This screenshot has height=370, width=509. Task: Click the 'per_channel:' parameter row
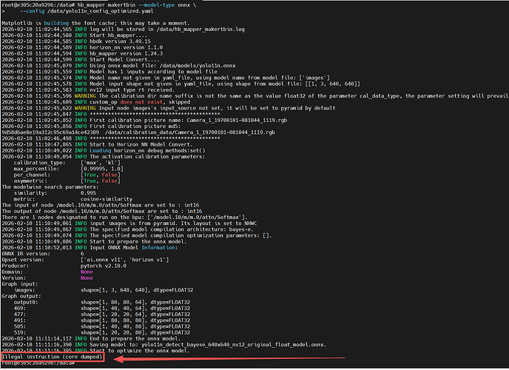(67, 175)
